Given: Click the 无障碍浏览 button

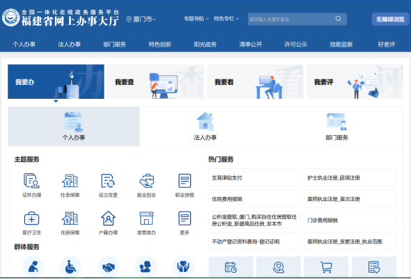Looking at the screenshot, I should (x=390, y=19).
